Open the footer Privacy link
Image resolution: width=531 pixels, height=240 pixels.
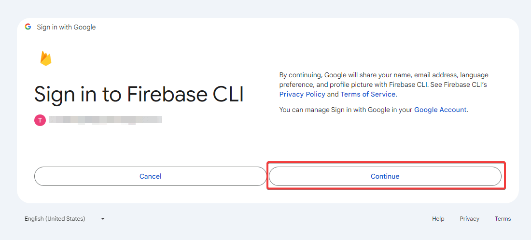click(x=469, y=219)
